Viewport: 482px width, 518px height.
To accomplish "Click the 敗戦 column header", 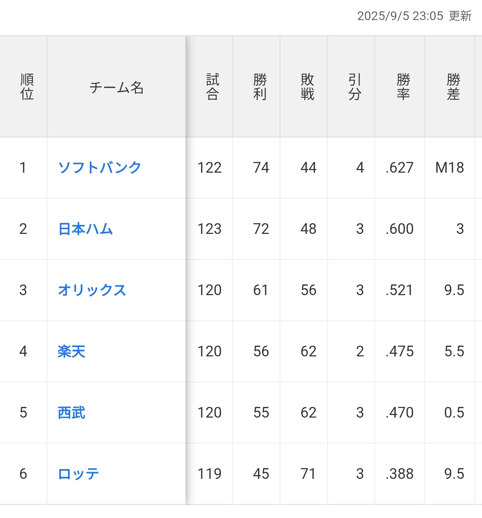I will coord(307,87).
